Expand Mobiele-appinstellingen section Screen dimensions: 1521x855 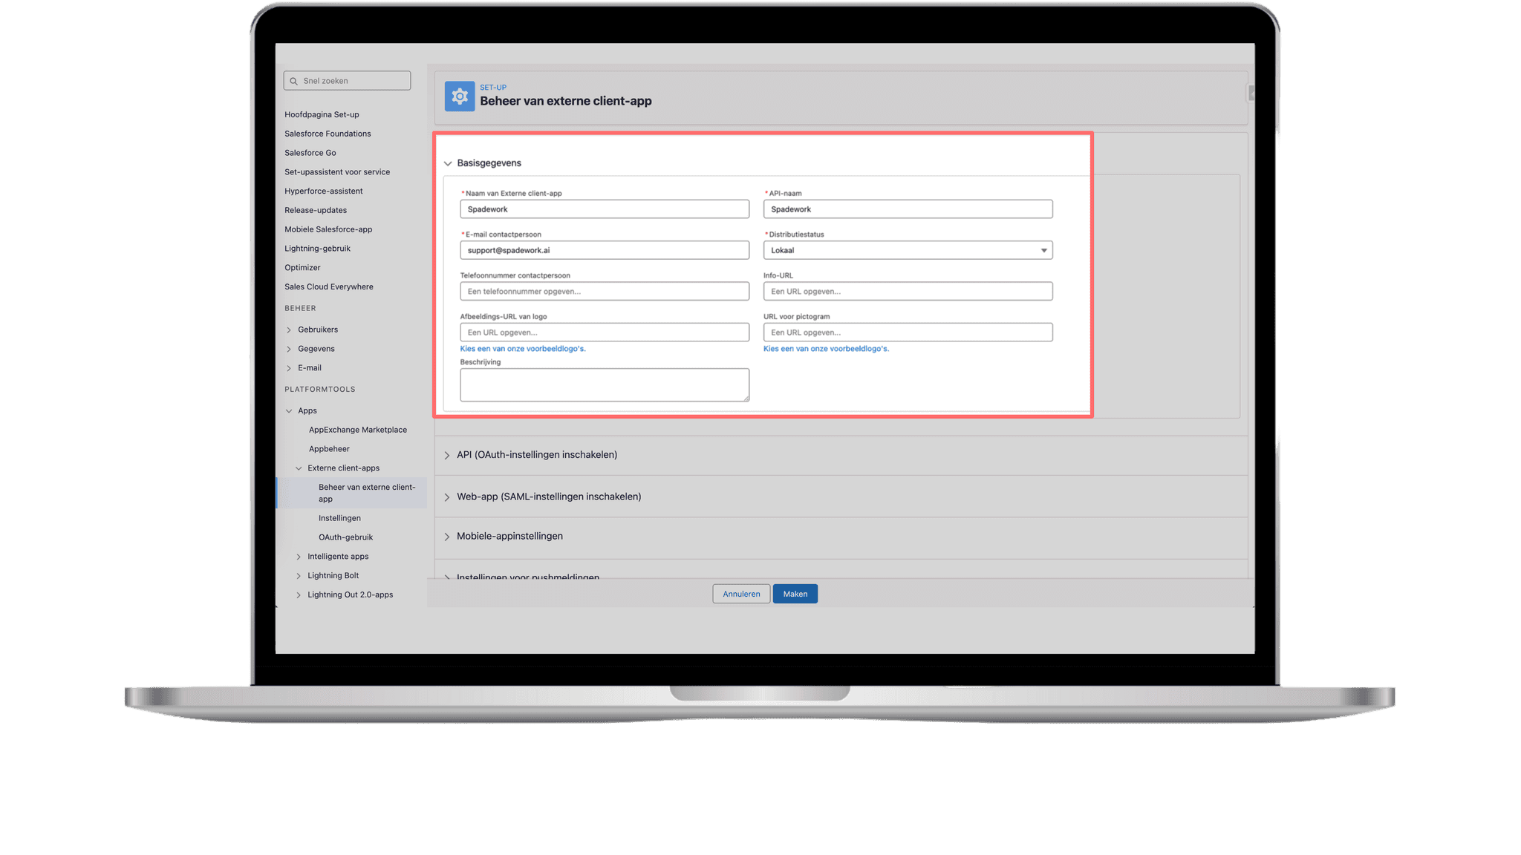point(447,537)
